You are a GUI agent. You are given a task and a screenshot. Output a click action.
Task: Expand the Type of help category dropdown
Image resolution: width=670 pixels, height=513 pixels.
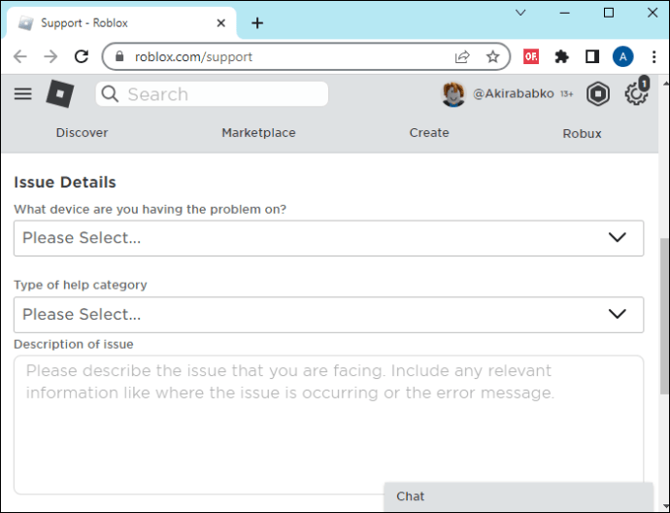click(328, 315)
